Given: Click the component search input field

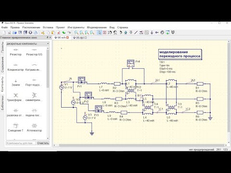Looking at the screenshot, I should point(21,143).
